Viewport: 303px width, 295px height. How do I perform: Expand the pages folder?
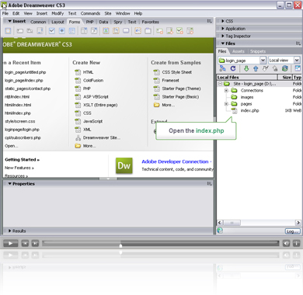coord(226,104)
